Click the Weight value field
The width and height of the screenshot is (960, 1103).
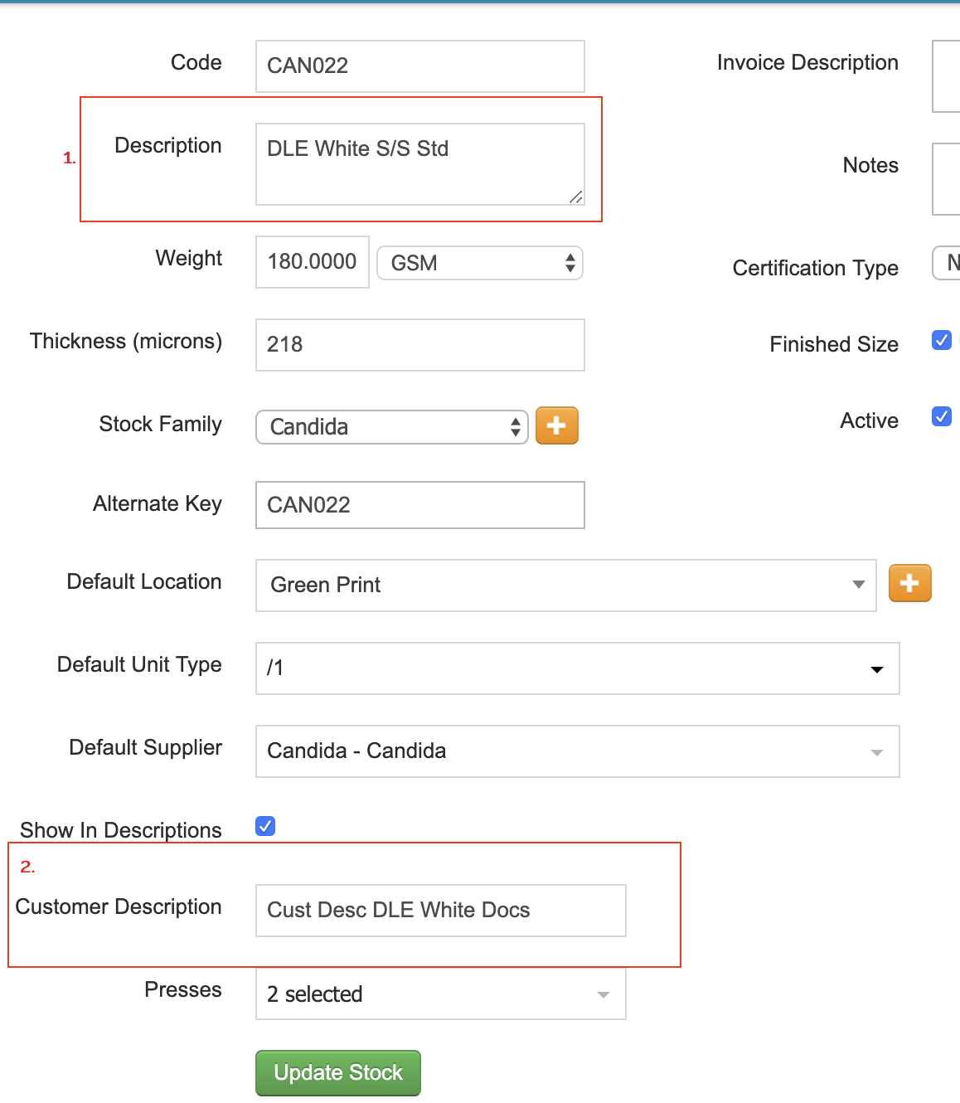(x=312, y=262)
